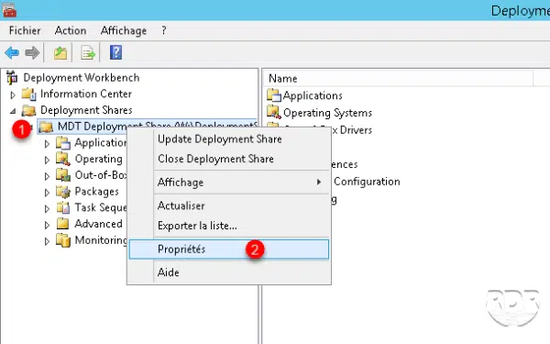Click the Advanced Configuration tree folder icon

(x=63, y=224)
